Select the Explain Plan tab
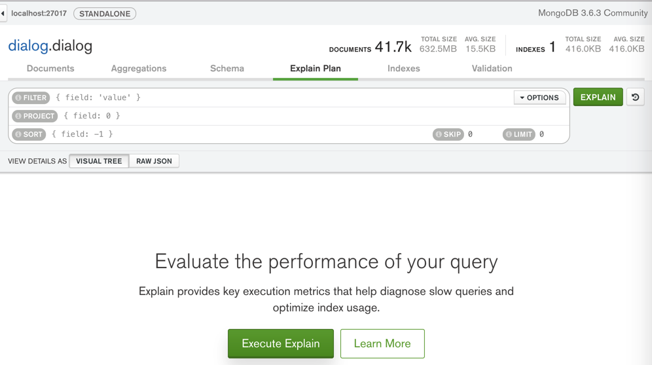Image resolution: width=652 pixels, height=365 pixels. point(315,69)
